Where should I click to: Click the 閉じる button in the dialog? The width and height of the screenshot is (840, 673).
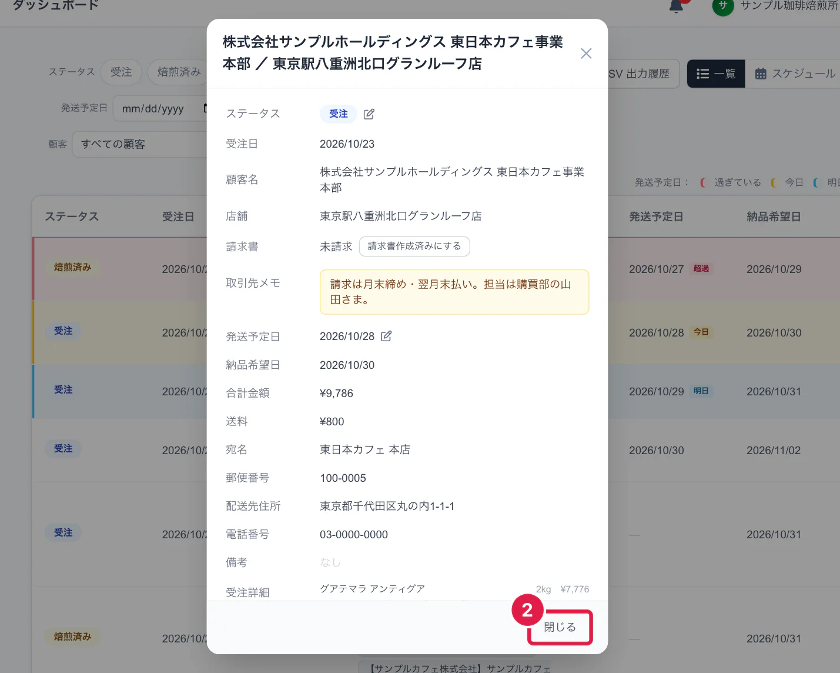(x=560, y=627)
